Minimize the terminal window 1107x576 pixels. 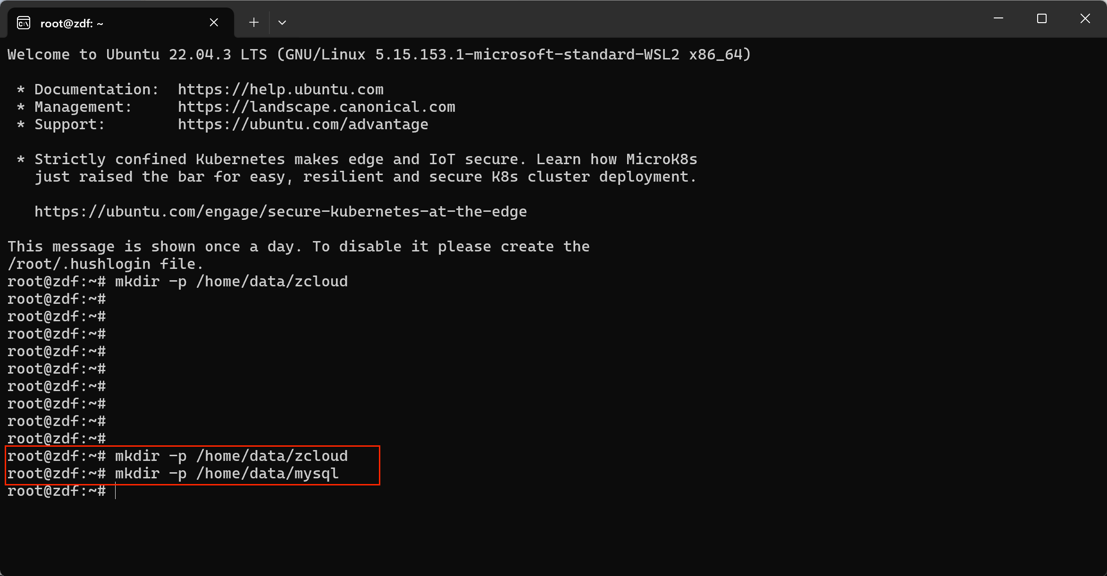pos(998,19)
